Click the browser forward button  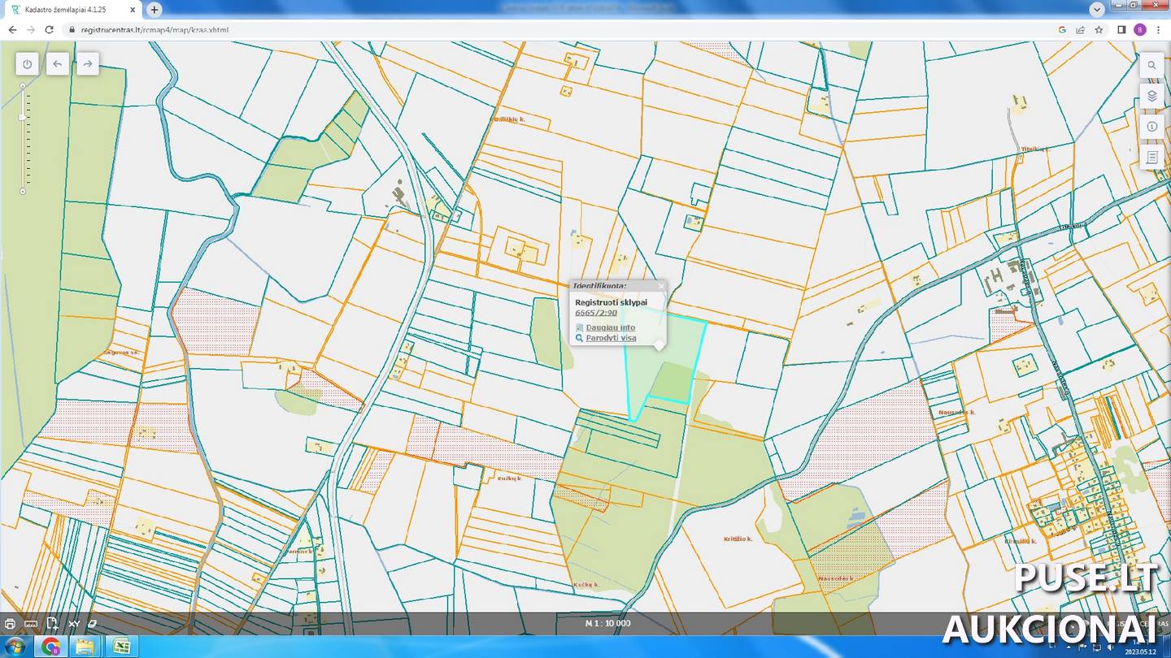click(31, 30)
